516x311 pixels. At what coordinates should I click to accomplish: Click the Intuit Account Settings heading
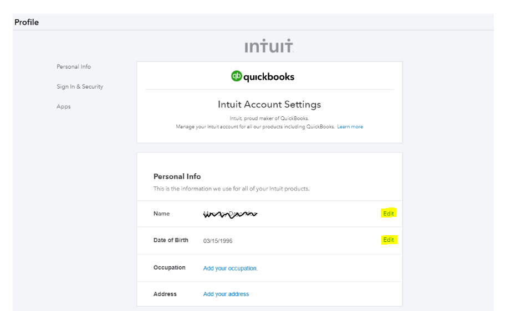[269, 105]
